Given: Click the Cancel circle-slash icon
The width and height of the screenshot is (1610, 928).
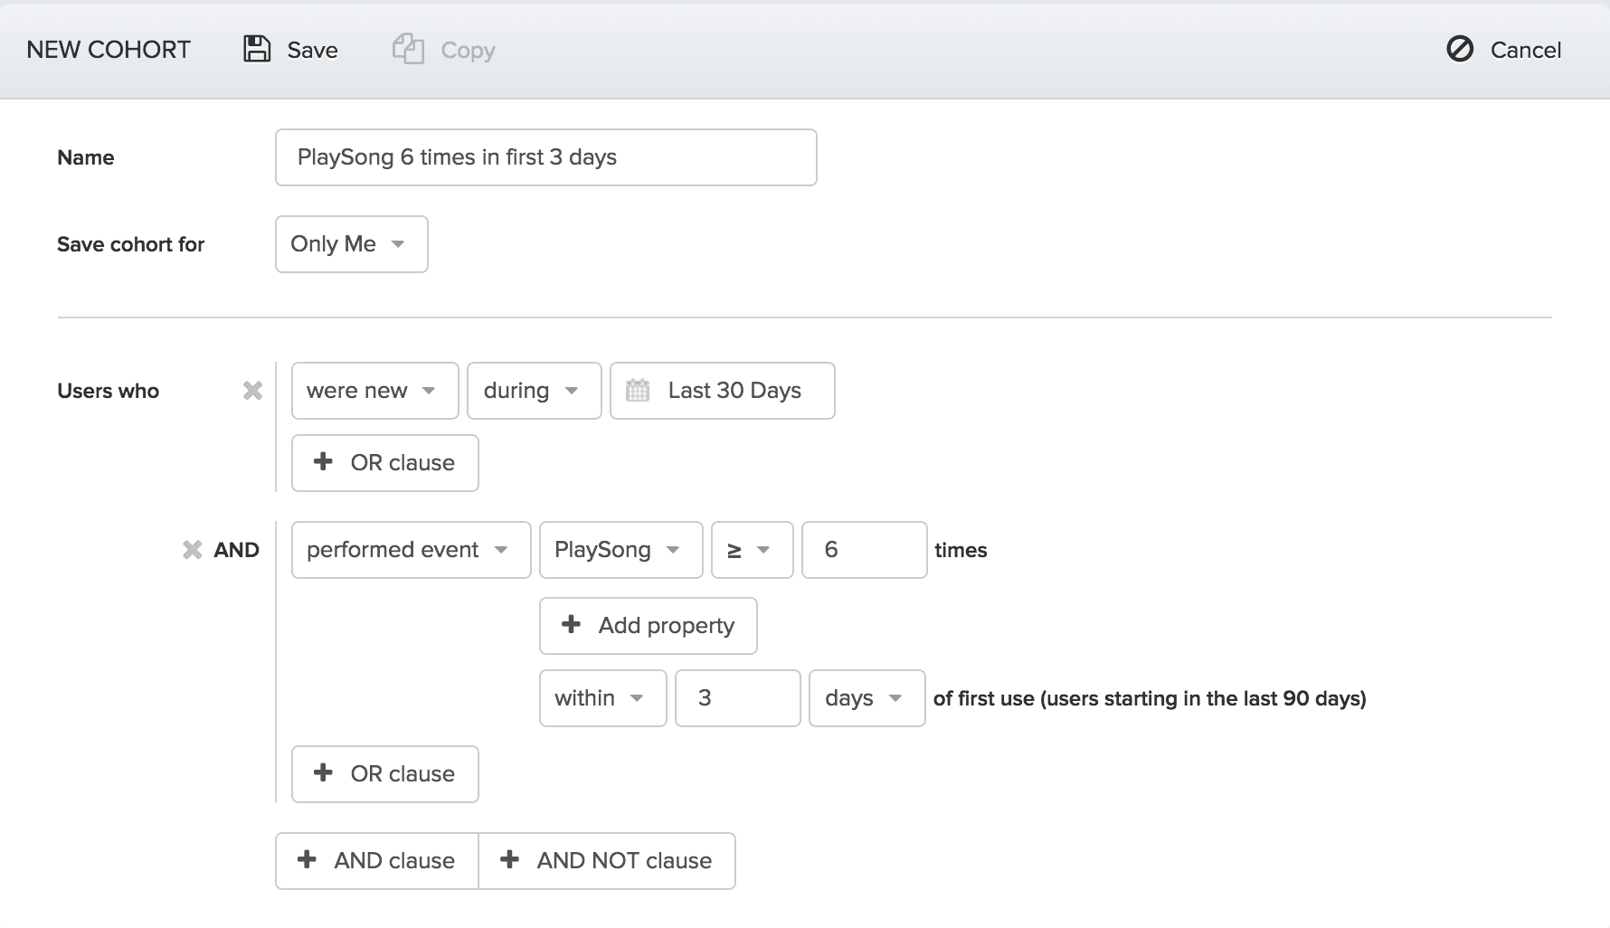Looking at the screenshot, I should tap(1460, 49).
